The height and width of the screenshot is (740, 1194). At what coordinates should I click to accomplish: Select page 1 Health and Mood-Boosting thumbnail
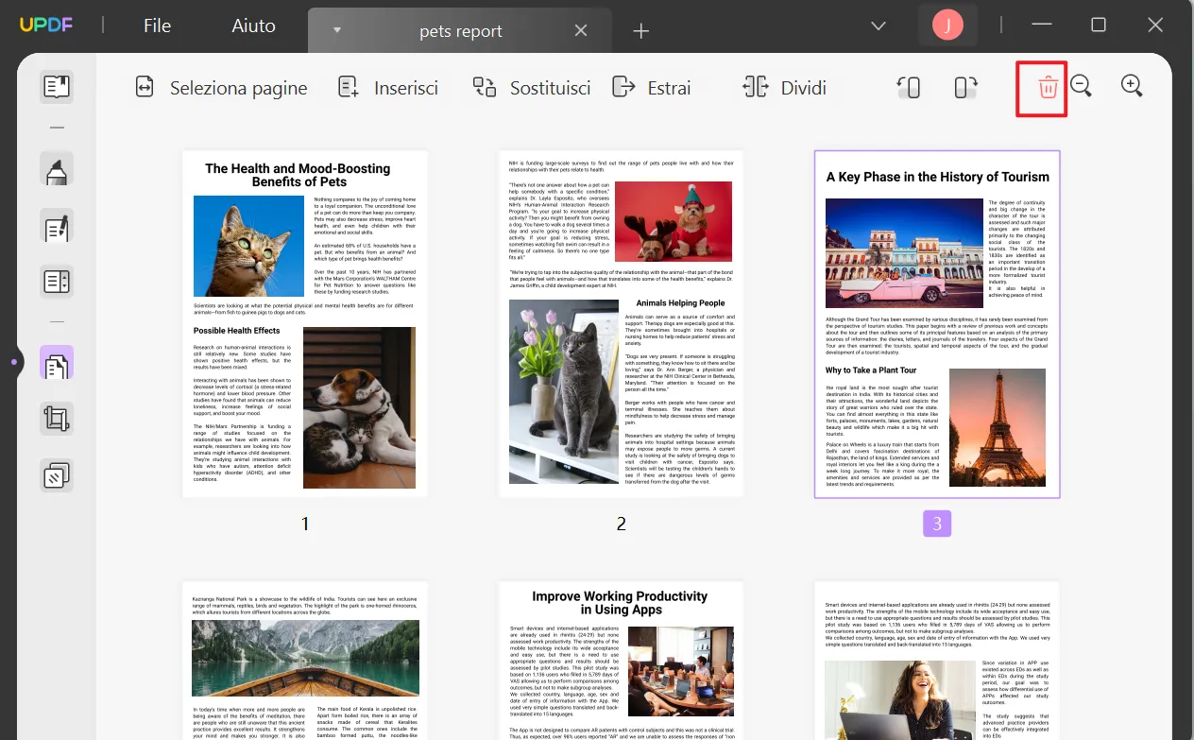[x=305, y=324]
